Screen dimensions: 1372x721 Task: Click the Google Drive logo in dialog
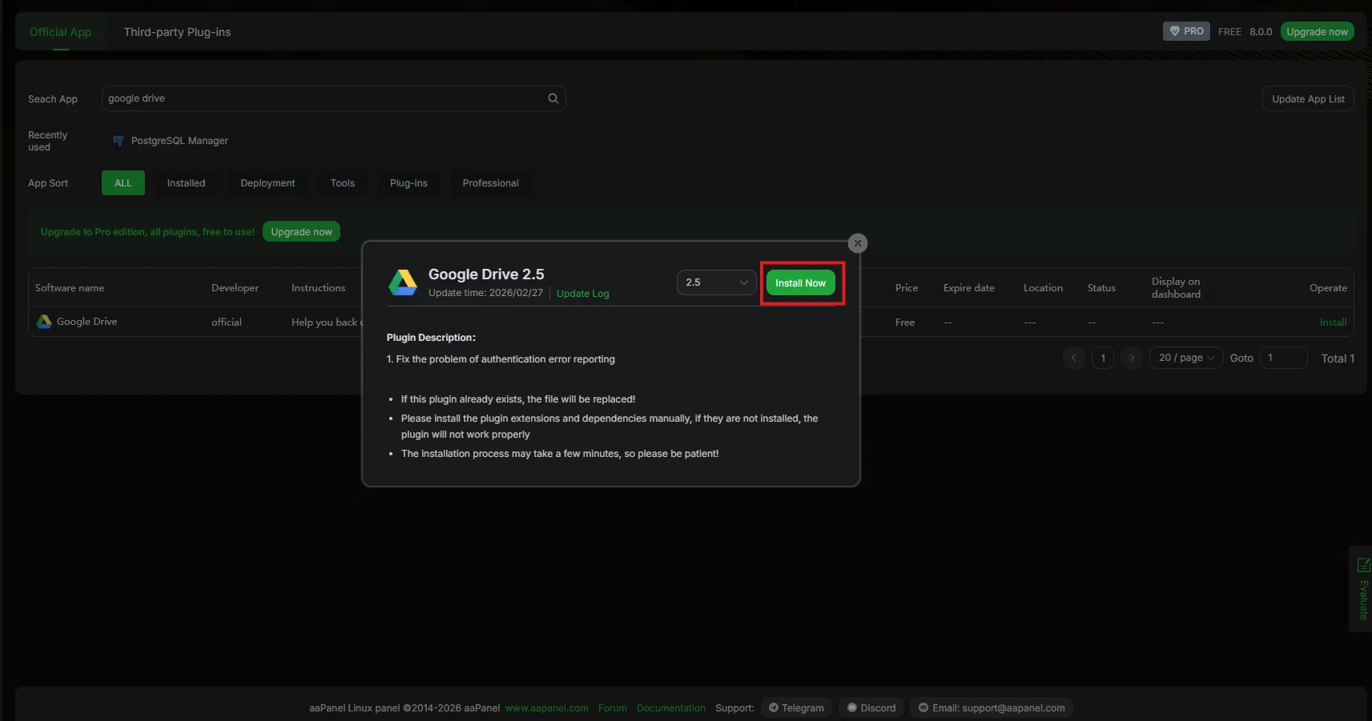(x=403, y=282)
